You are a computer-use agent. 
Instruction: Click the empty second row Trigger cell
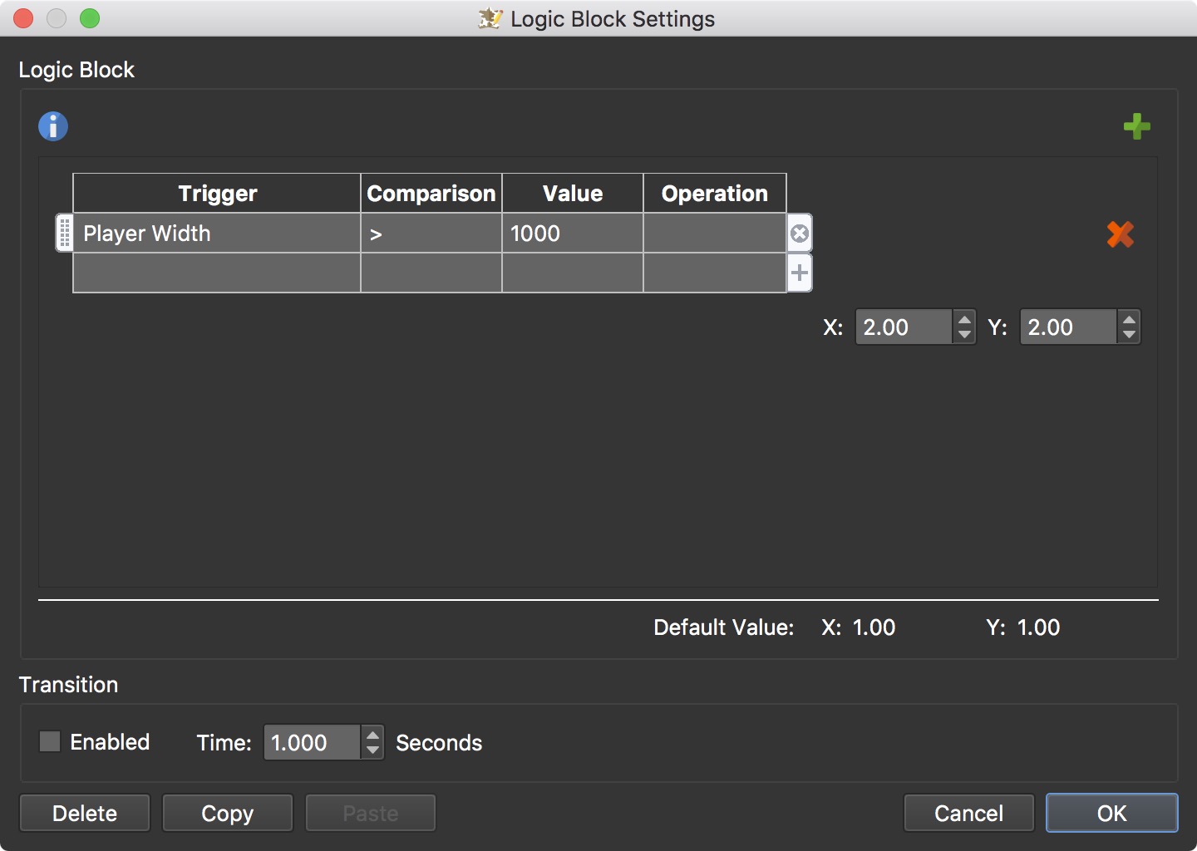click(217, 273)
